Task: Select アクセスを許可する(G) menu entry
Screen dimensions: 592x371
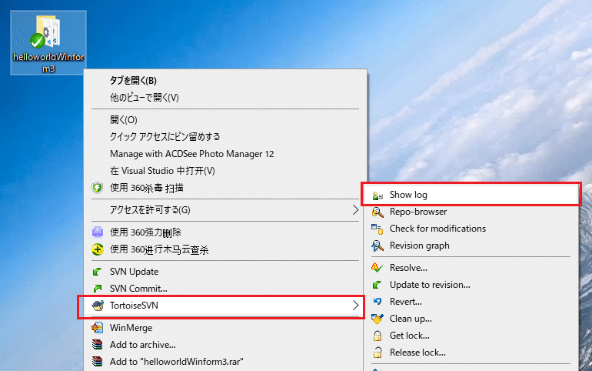Action: coord(150,210)
